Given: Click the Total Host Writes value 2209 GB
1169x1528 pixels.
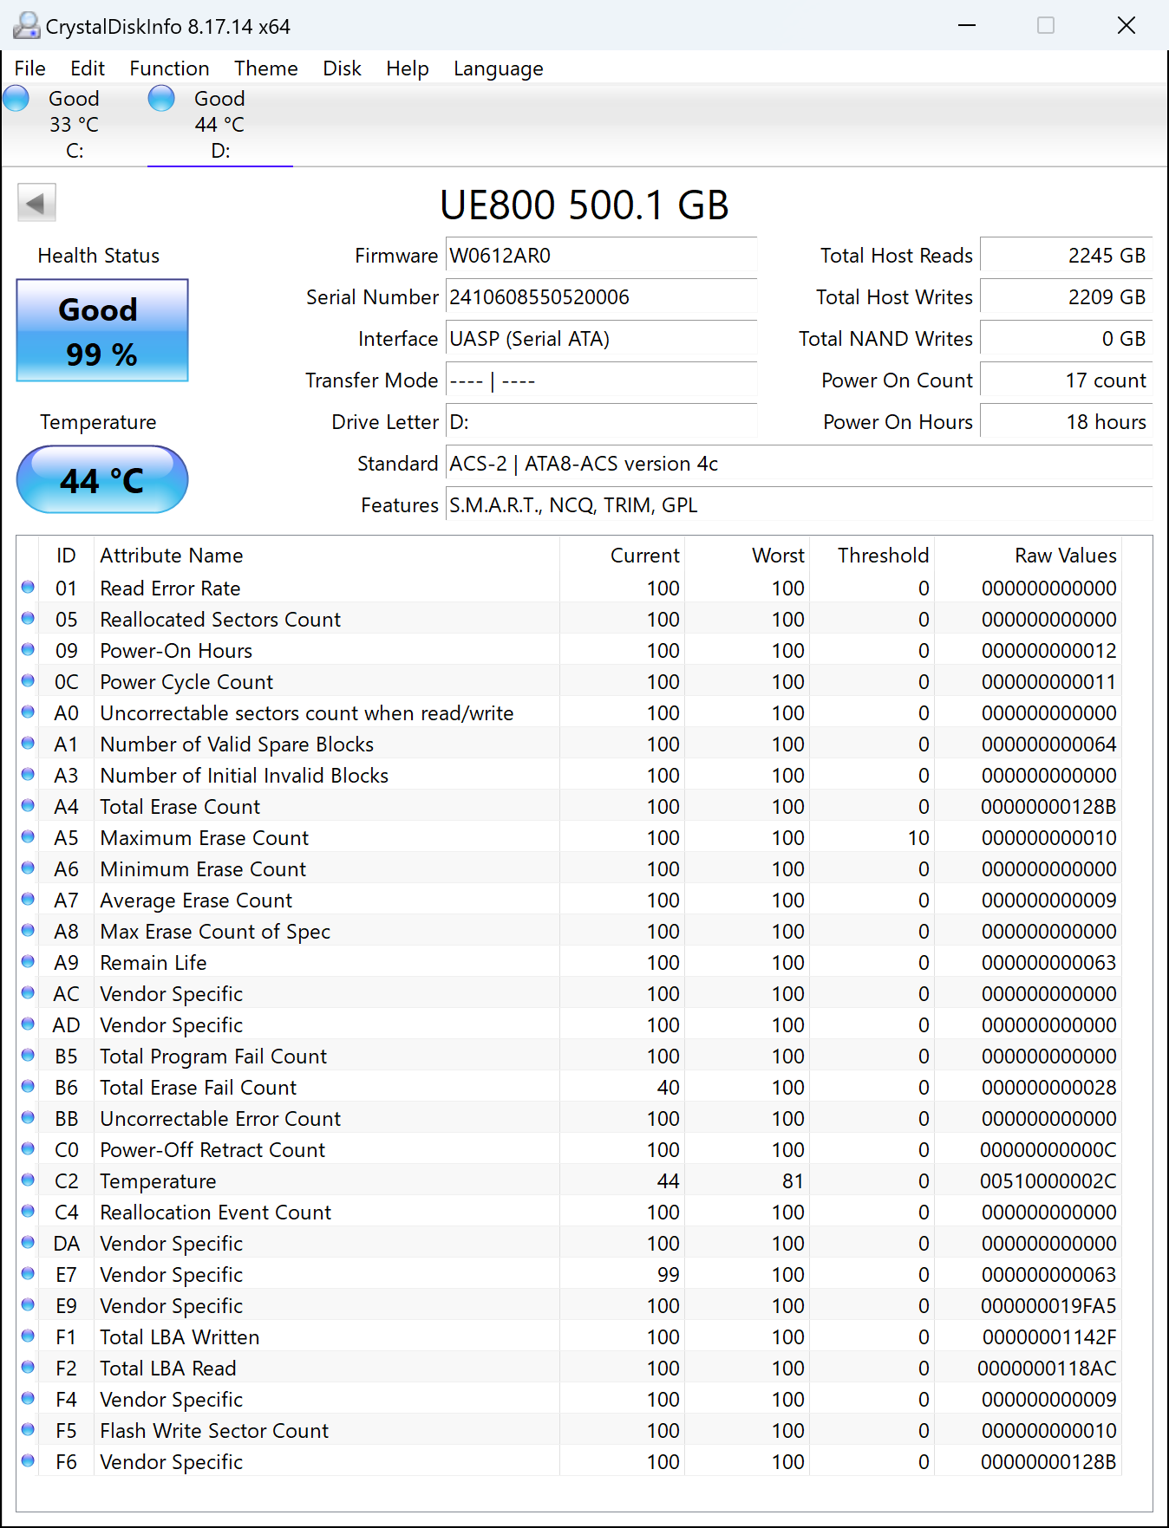Looking at the screenshot, I should point(1066,297).
